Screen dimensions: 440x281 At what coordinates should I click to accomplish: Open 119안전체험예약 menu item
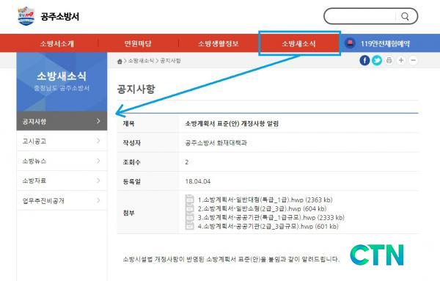[385, 43]
